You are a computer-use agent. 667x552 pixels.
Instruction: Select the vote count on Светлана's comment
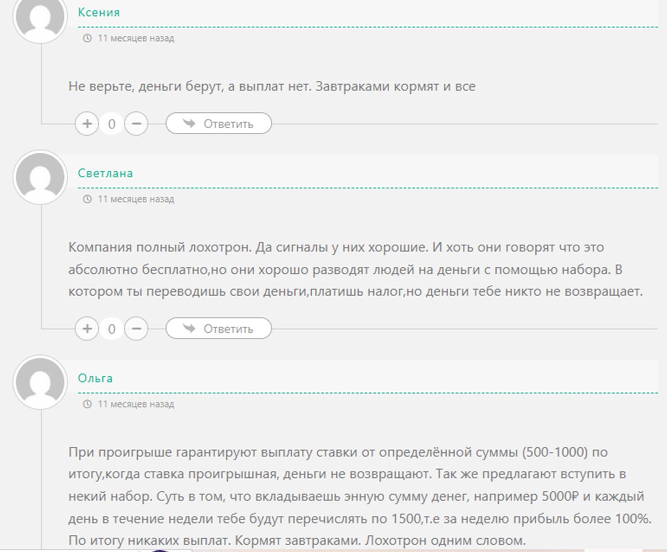coord(112,329)
